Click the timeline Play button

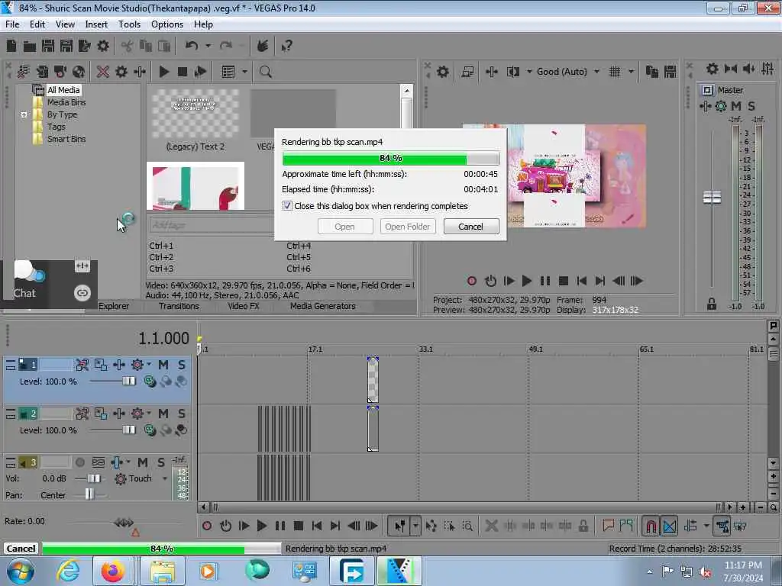tap(262, 526)
